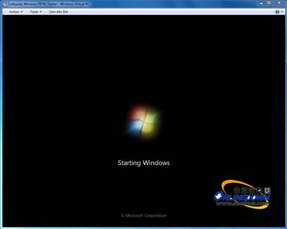Screen dimensions: 287x229
Task: Click the Microsoft Corporation copyright text
Action: pyautogui.click(x=144, y=216)
